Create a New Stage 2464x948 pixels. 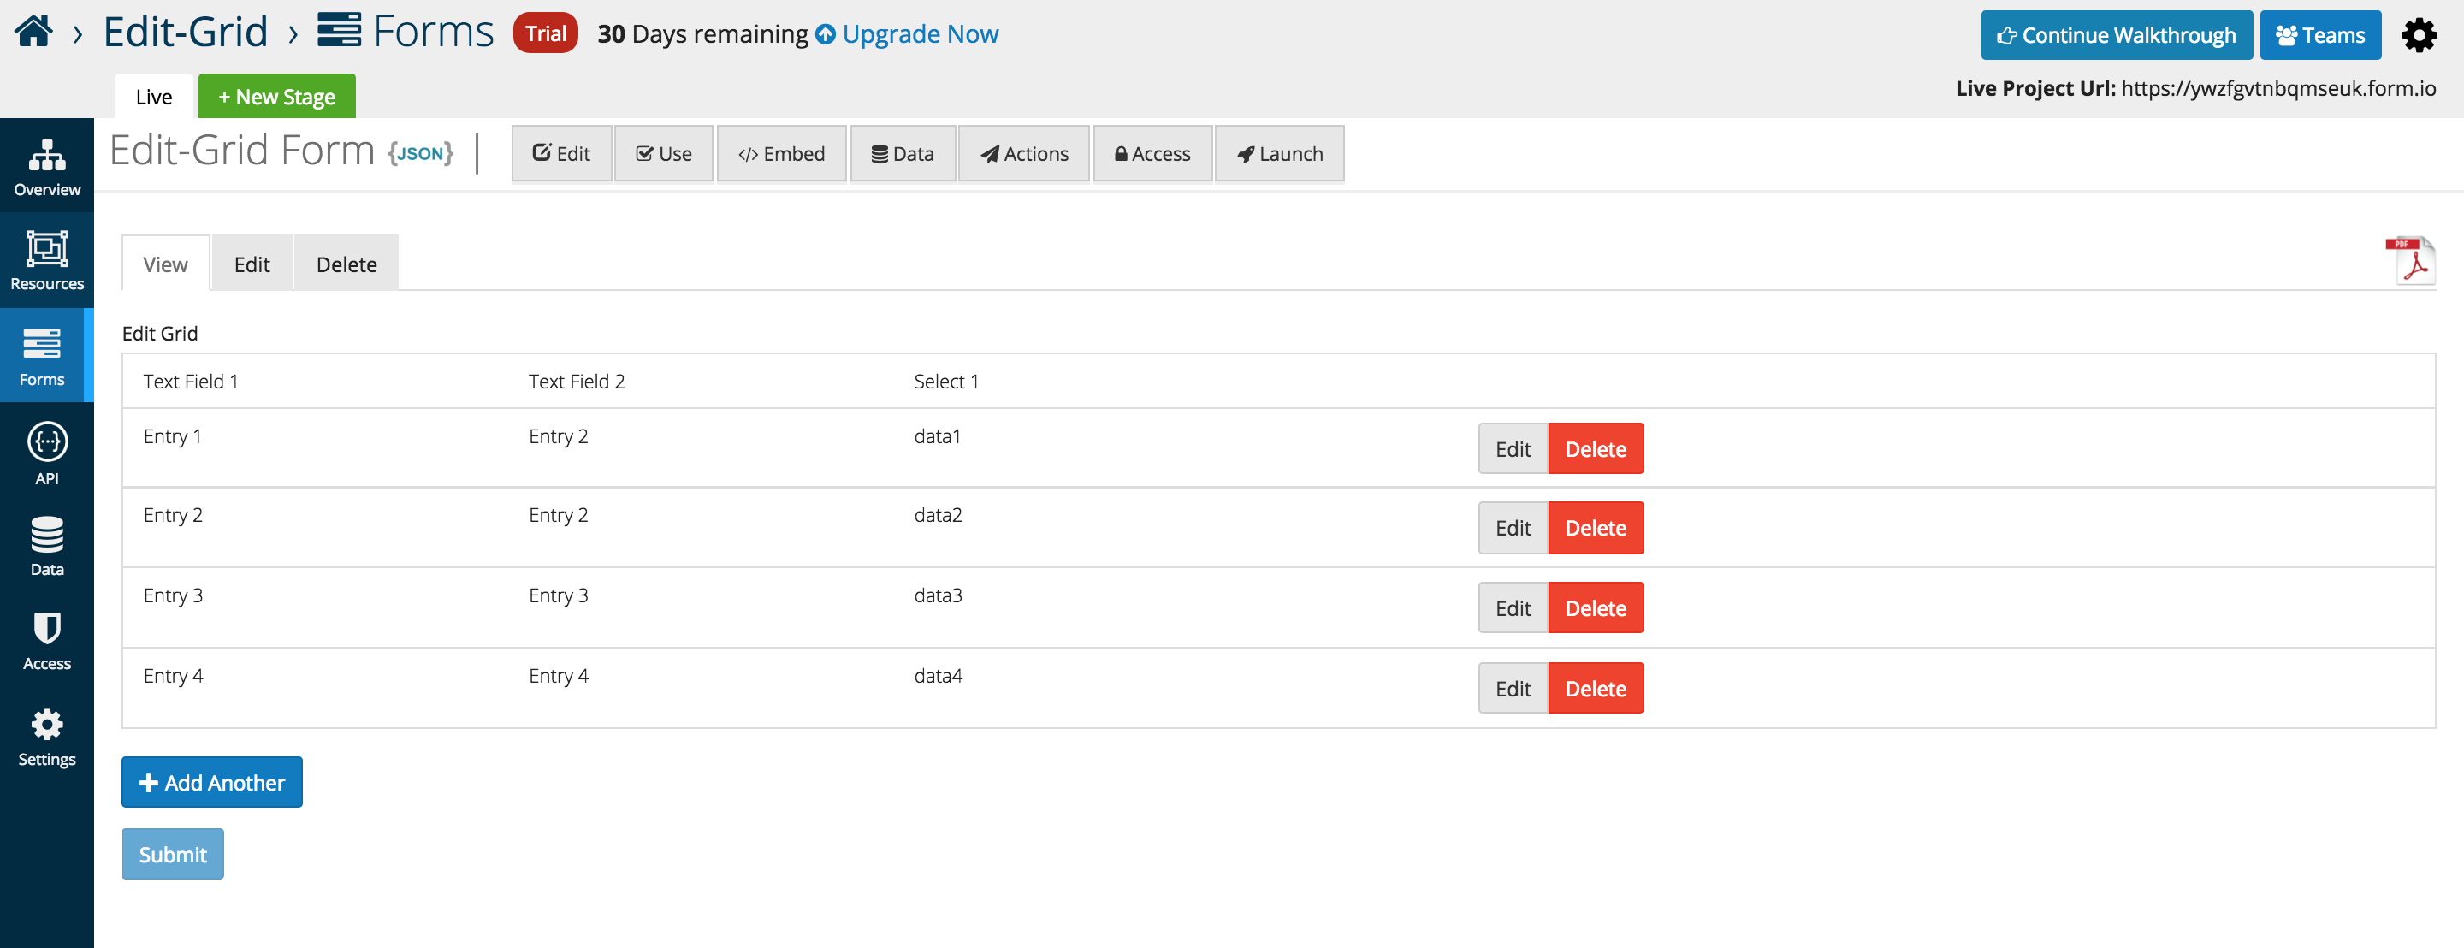276,97
